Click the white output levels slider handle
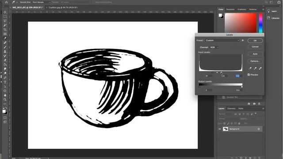Viewport: 283px width, 159px height. pos(242,87)
